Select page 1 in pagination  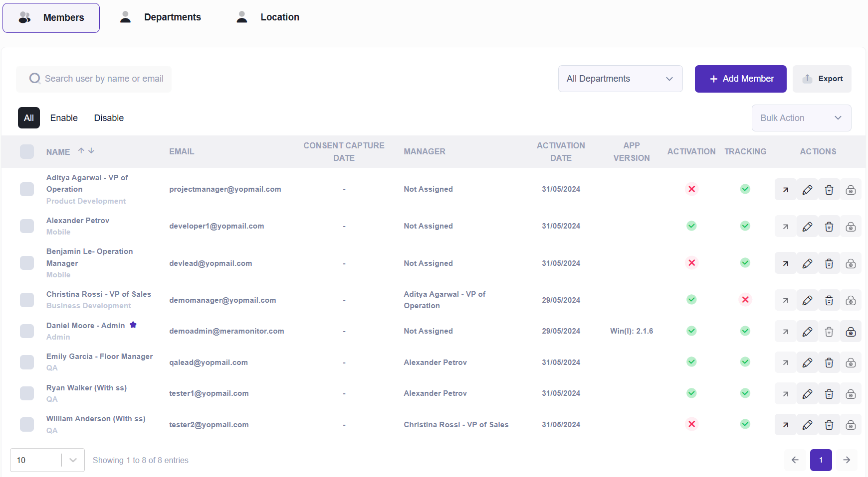click(x=821, y=460)
